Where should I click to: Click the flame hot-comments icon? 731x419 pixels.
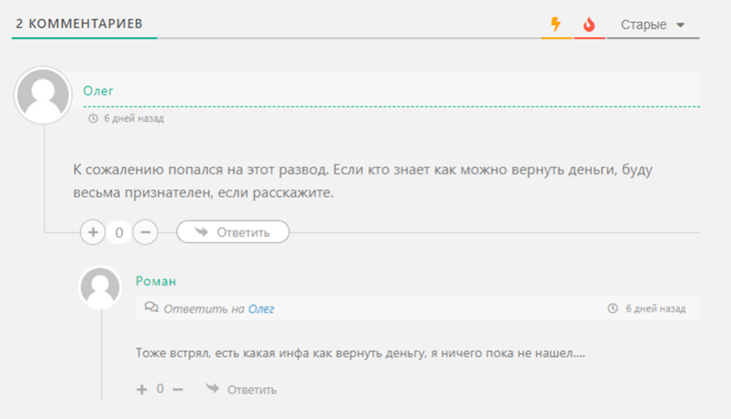point(589,24)
